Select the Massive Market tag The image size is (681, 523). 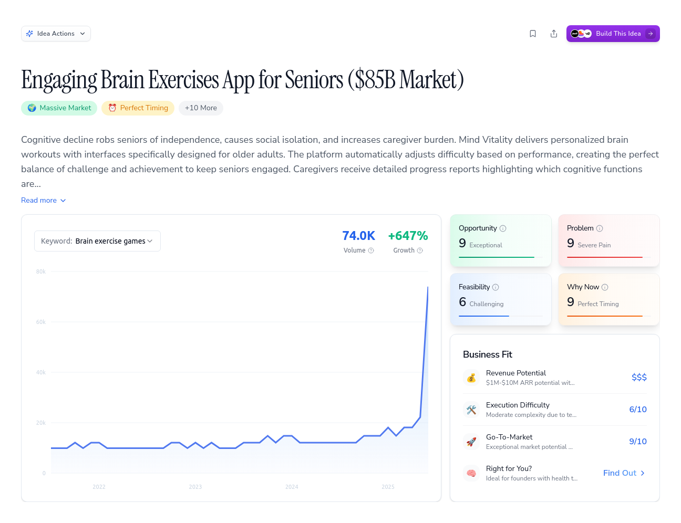click(x=59, y=108)
